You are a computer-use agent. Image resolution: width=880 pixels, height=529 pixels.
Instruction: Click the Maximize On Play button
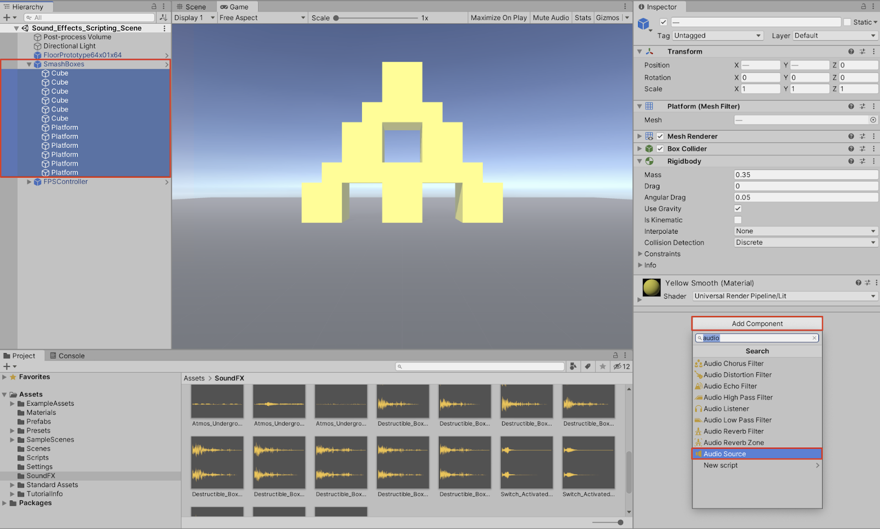(498, 18)
